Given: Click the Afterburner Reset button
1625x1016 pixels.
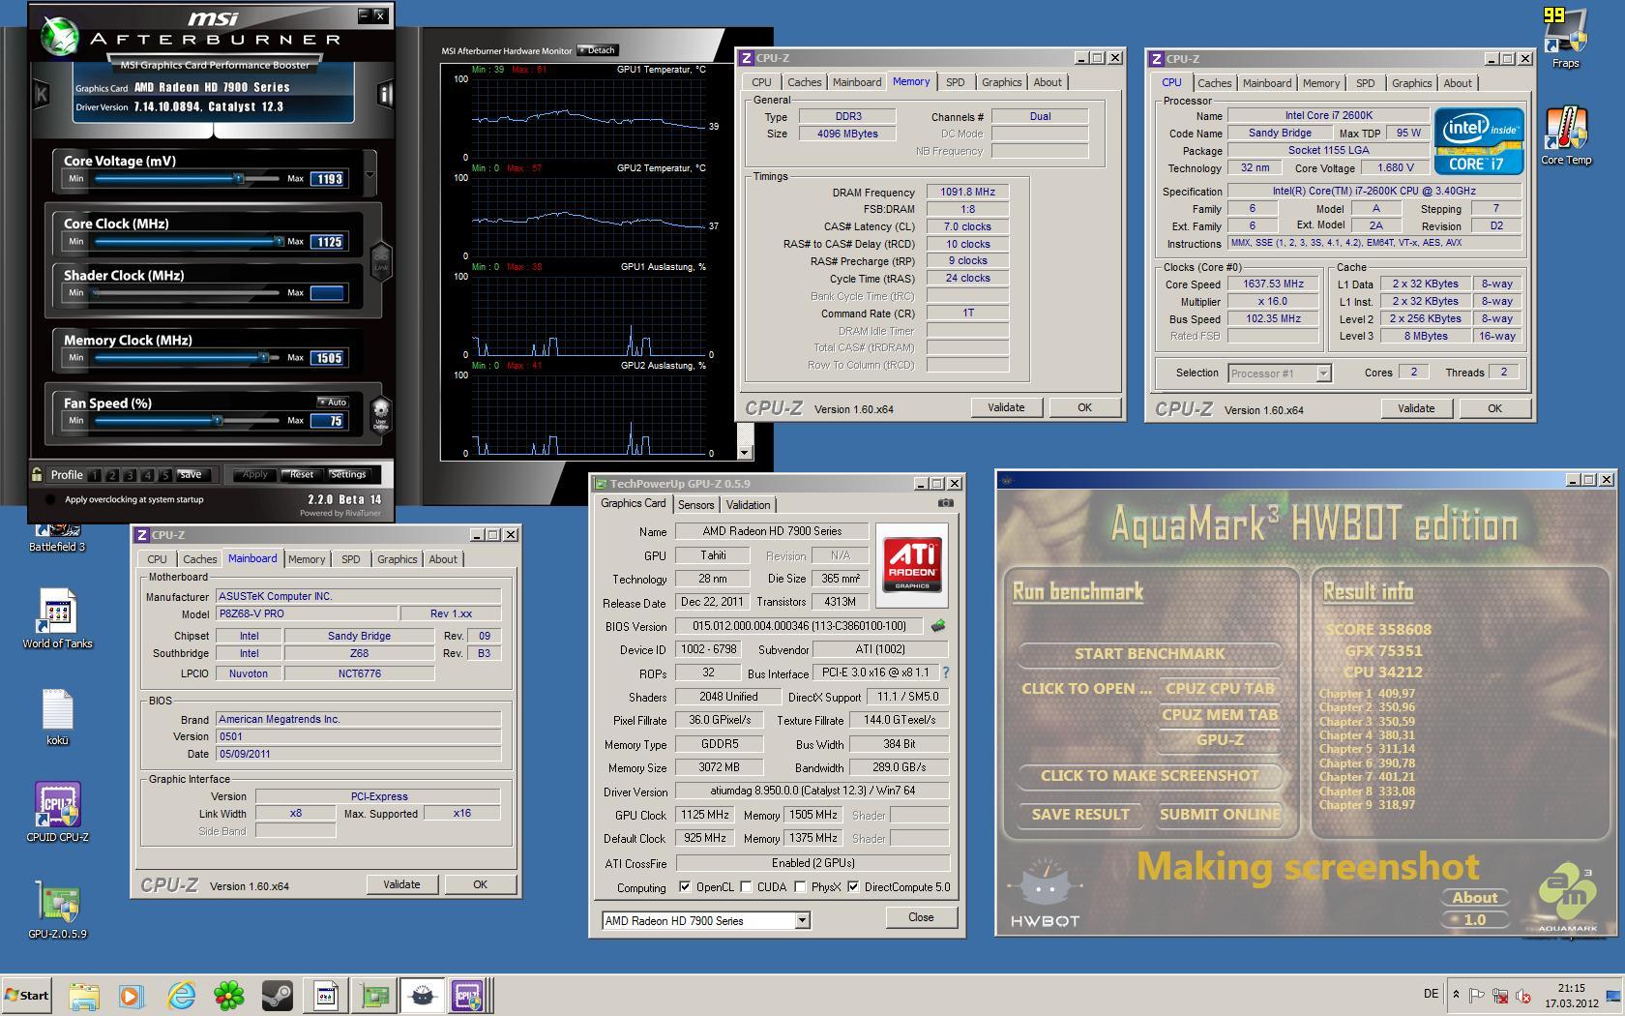Looking at the screenshot, I should tap(301, 474).
